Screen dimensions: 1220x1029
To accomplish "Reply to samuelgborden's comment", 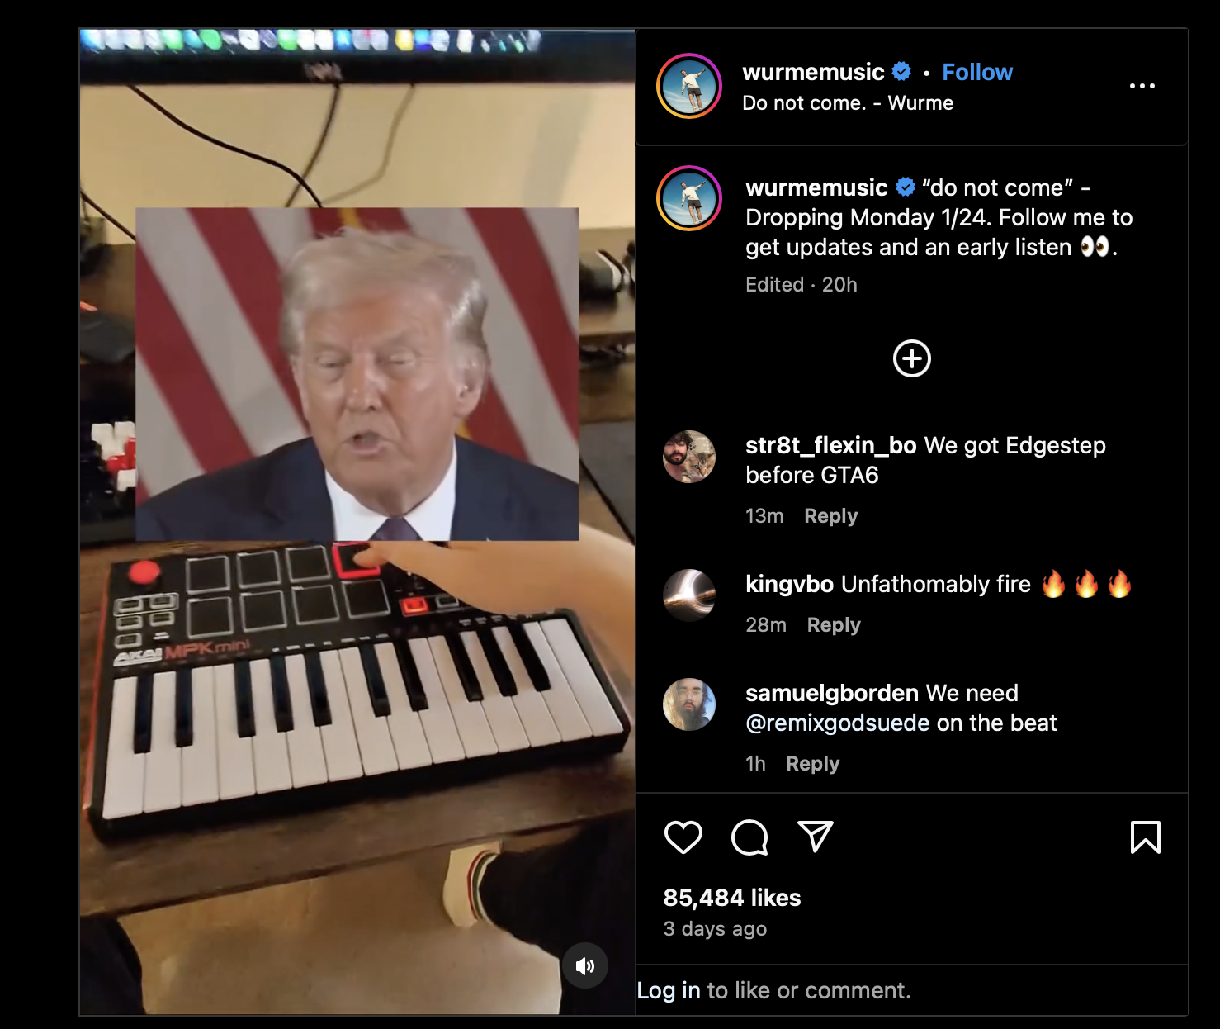I will (813, 764).
